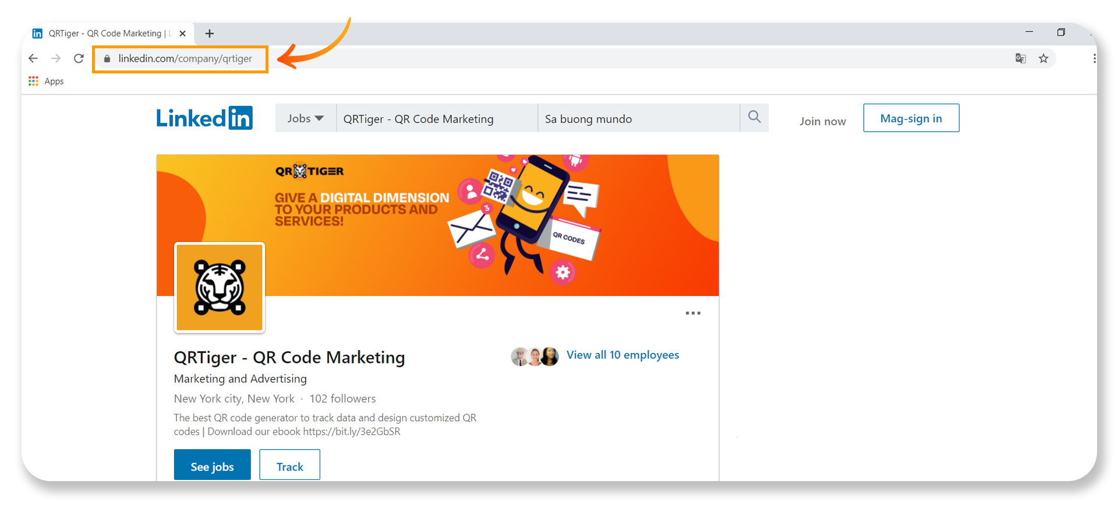Open the Apps shortcut in the bookmarks bar
1118x505 pixels.
(x=46, y=81)
